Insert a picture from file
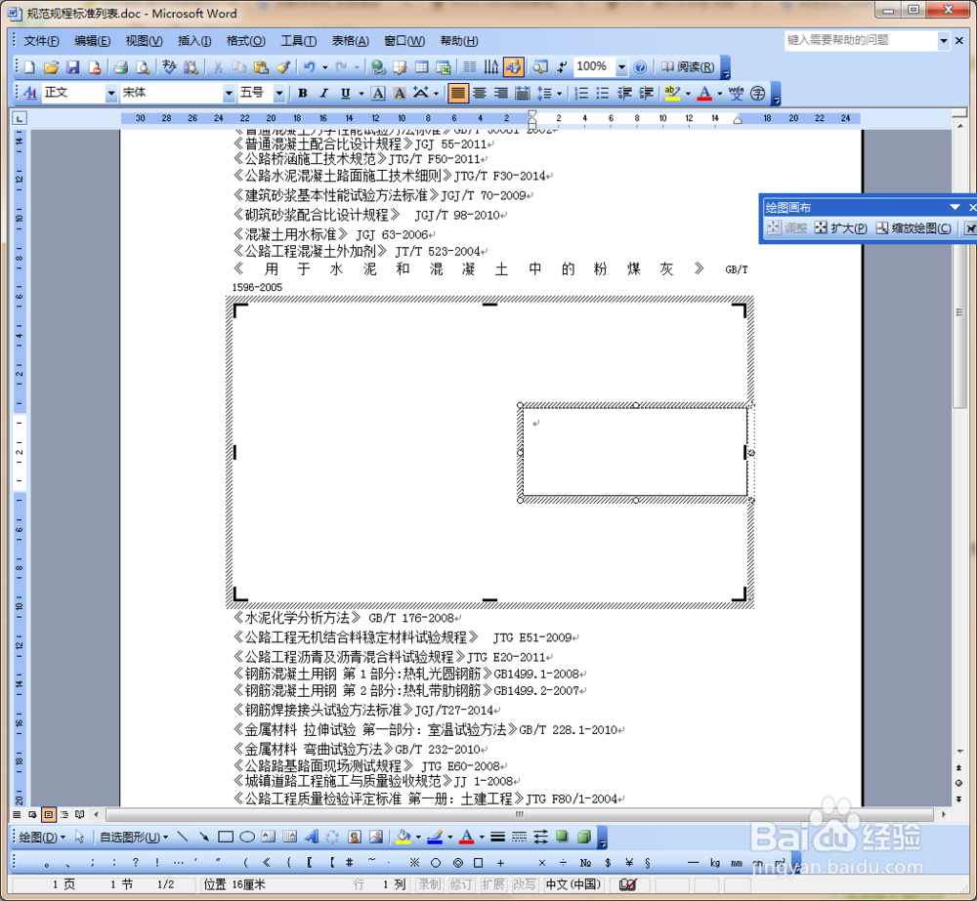Screen dimensions: 977x901 coord(376,837)
